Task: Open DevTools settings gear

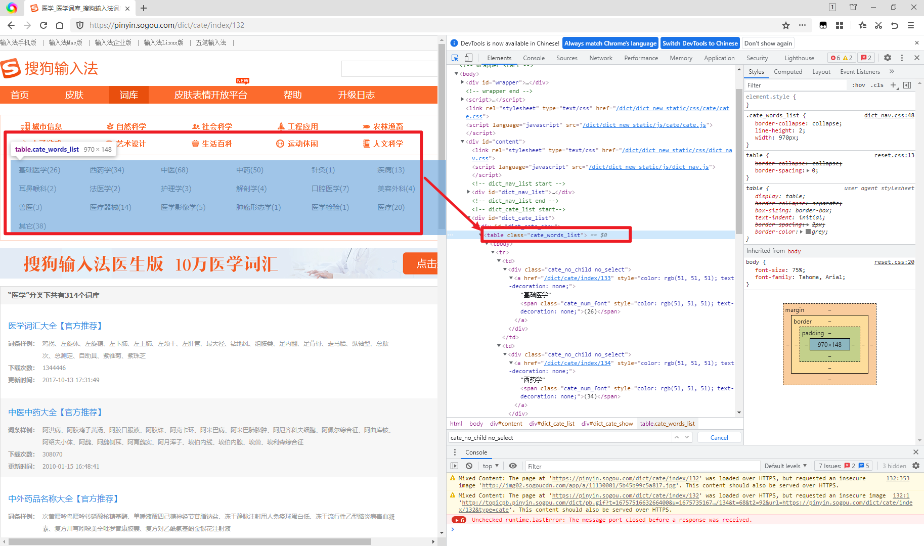Action: 888,58
